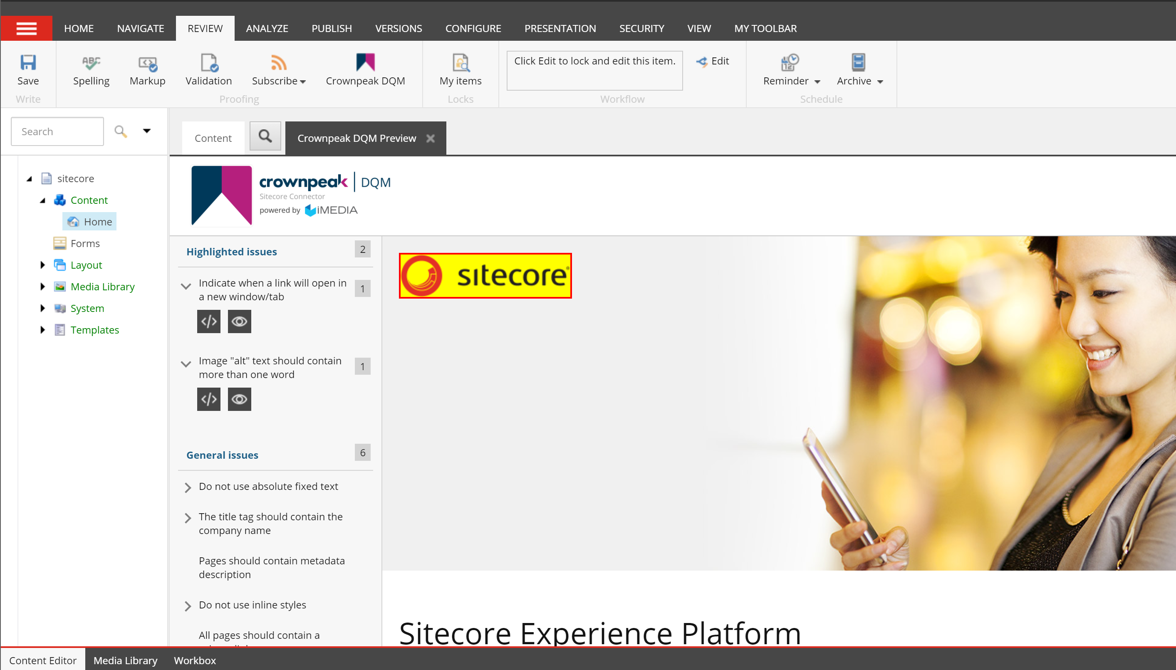The height and width of the screenshot is (670, 1176).
Task: Close the Crownpeak DQM Preview tab
Action: (x=431, y=138)
